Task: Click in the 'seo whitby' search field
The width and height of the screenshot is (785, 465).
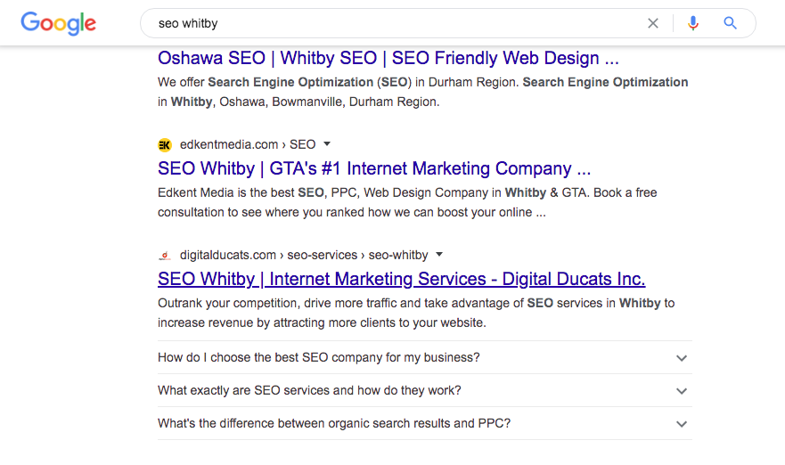Action: 392,23
